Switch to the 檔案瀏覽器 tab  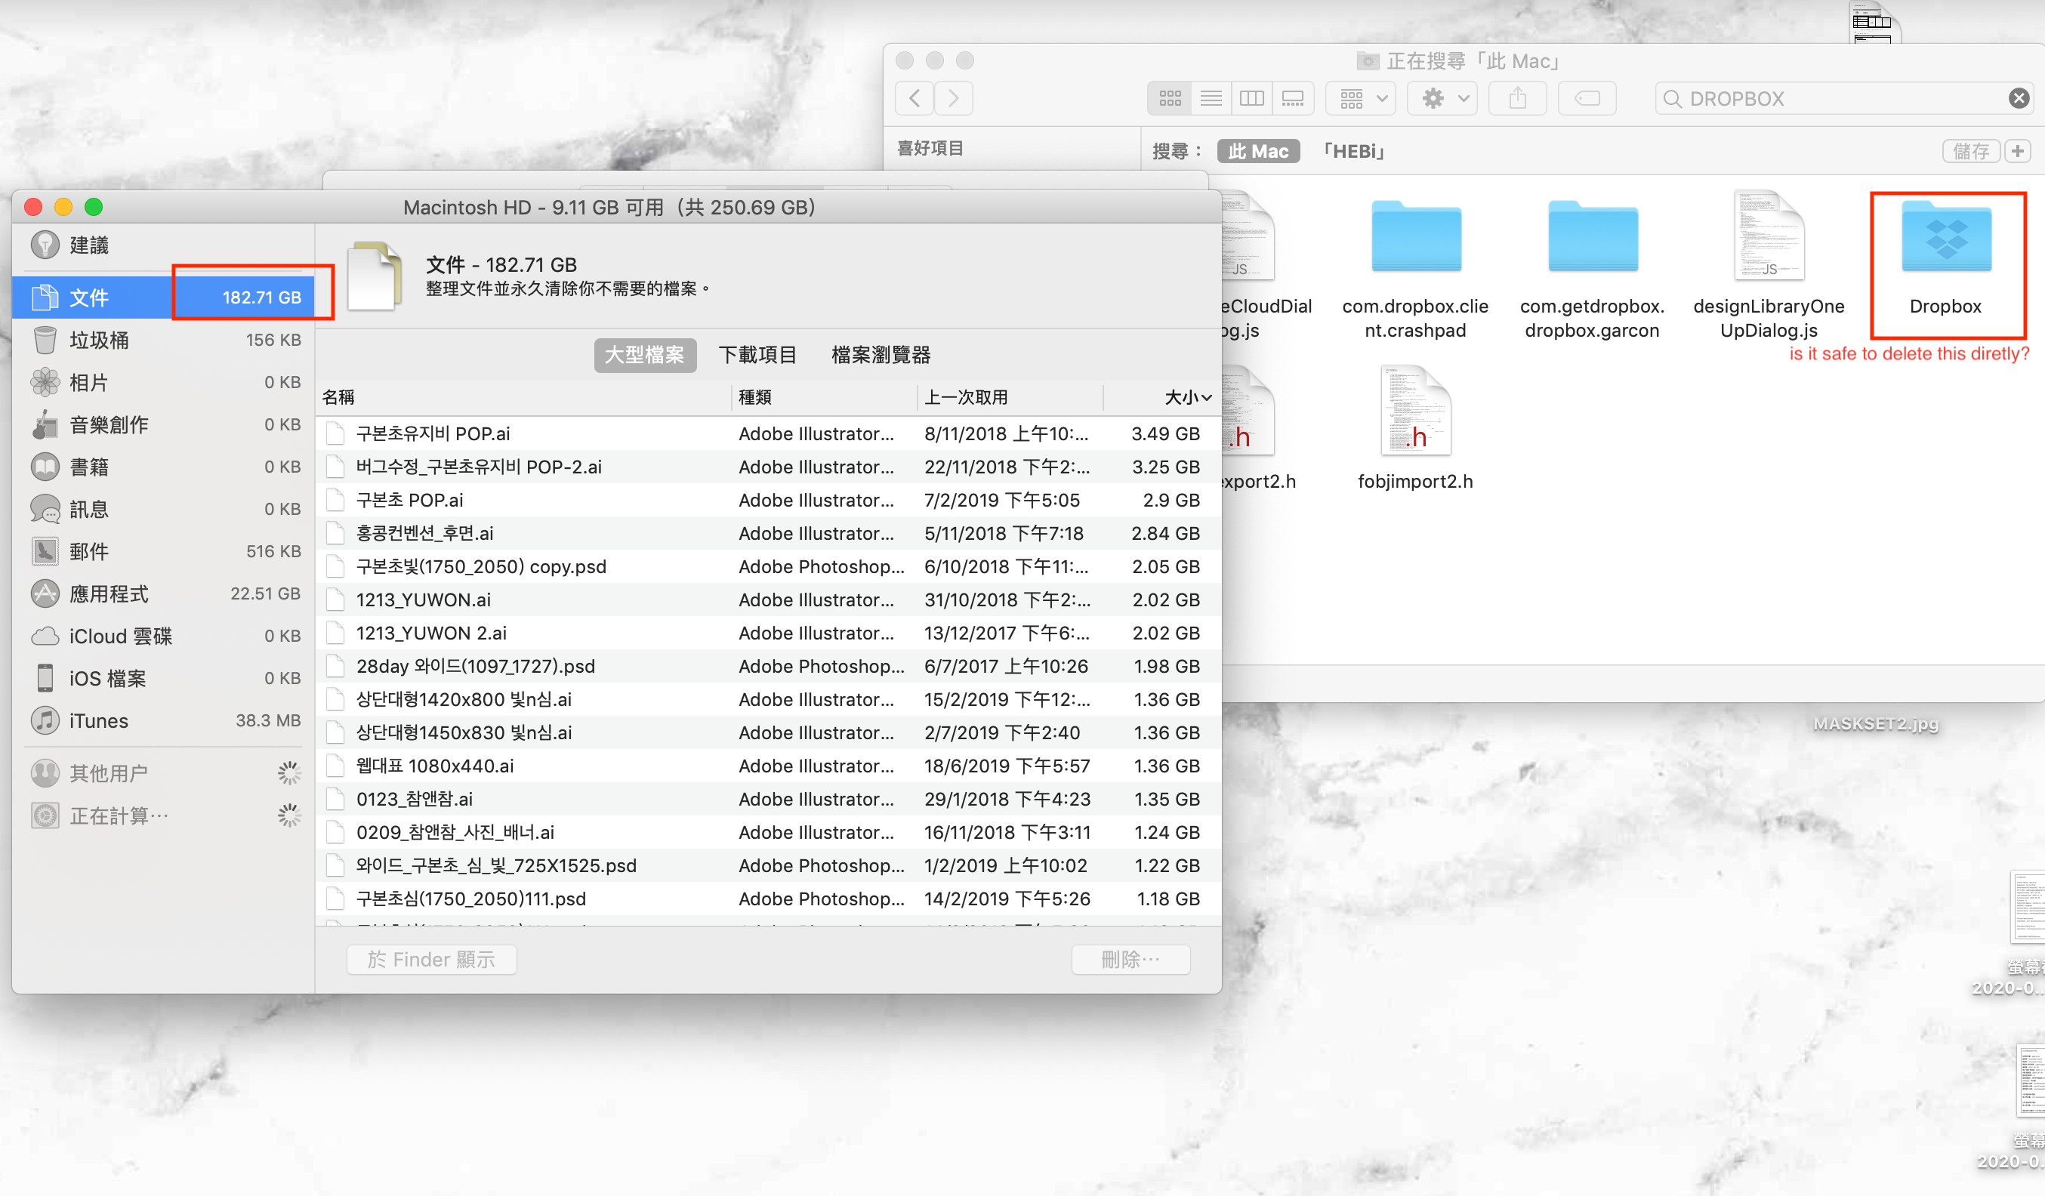point(881,356)
